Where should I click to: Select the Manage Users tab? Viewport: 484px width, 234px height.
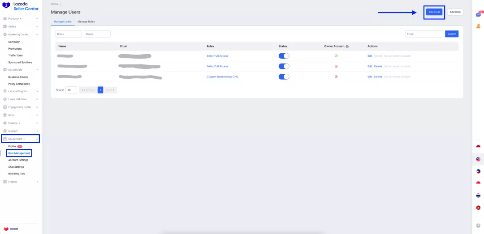point(63,21)
